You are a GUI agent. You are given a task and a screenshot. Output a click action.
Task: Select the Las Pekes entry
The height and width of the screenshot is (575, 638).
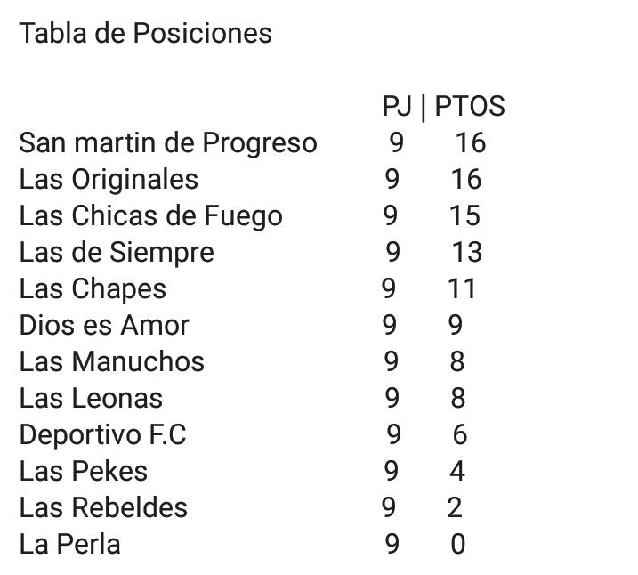click(x=83, y=471)
